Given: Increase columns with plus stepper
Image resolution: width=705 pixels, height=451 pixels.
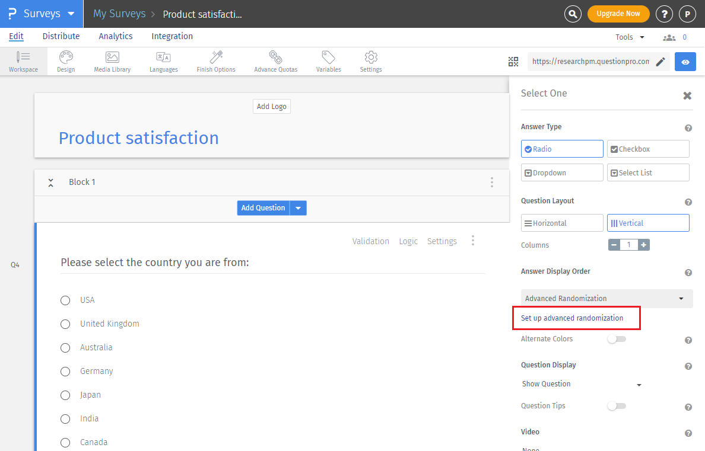Looking at the screenshot, I should coord(643,245).
